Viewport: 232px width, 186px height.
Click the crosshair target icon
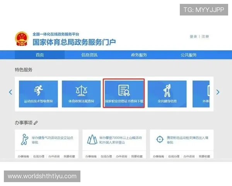(160, 139)
